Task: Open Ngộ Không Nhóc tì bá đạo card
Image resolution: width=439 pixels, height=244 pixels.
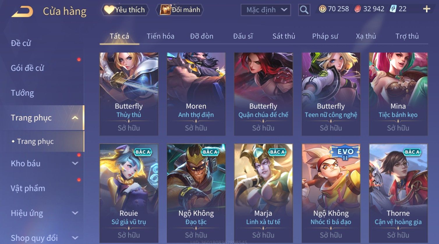Action: click(x=331, y=193)
